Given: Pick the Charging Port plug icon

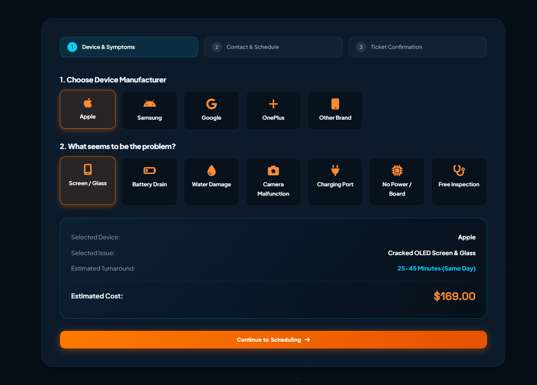Looking at the screenshot, I should click(335, 170).
